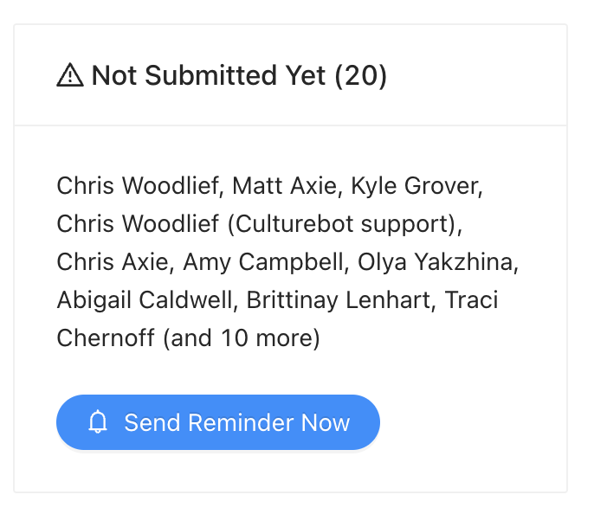The width and height of the screenshot is (594, 514).
Task: Click on Kyle Grover's name
Action: pos(416,186)
